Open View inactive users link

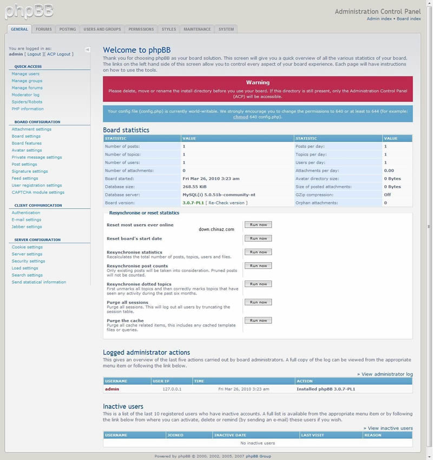click(390, 428)
